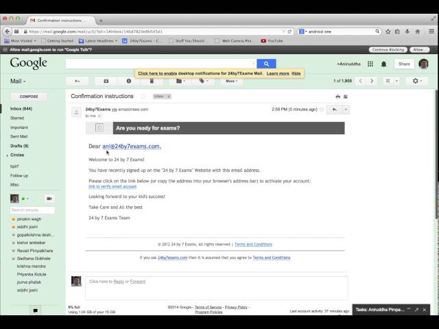Open the Inbox (844) folder
The image size is (439, 329).
21,108
